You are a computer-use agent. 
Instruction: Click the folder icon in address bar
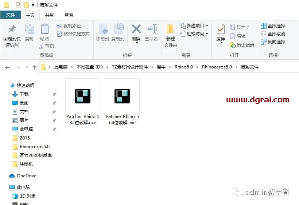[x=43, y=67]
